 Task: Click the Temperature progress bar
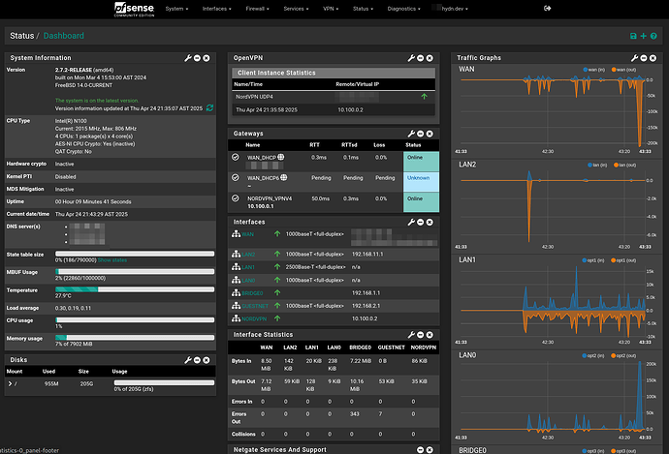coord(135,289)
